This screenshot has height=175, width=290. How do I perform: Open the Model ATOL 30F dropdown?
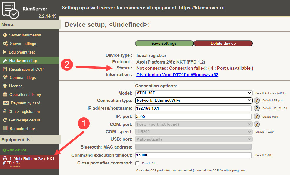pyautogui.click(x=194, y=93)
